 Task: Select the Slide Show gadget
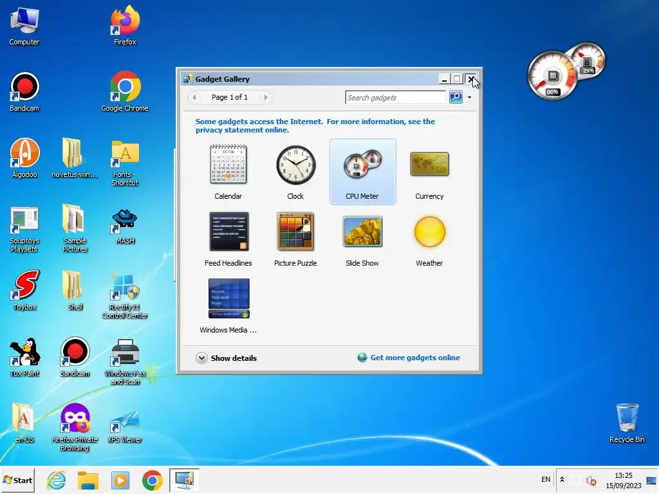pos(362,239)
